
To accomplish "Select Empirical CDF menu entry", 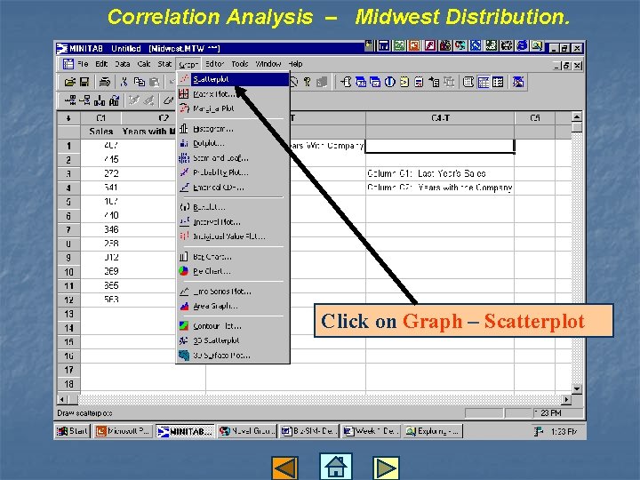I will tap(231, 188).
